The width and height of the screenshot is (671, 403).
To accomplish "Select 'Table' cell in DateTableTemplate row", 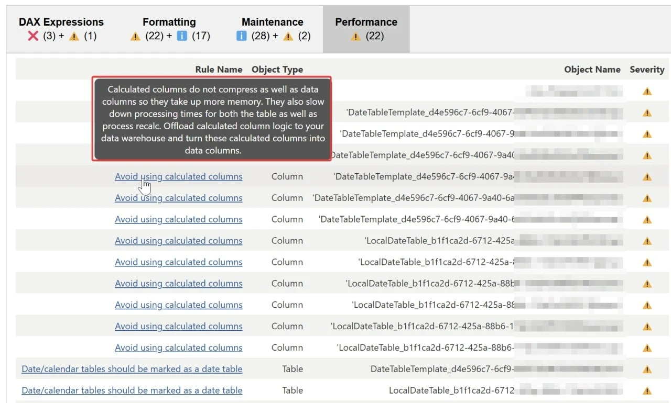I will [293, 369].
